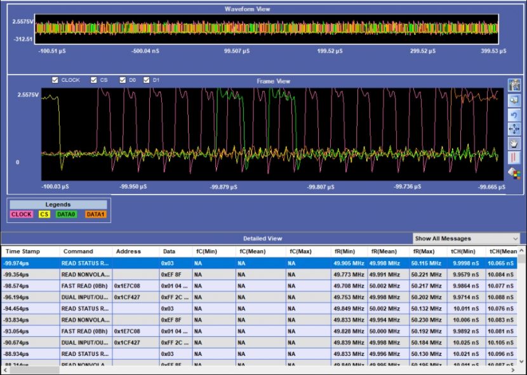The width and height of the screenshot is (527, 375).
Task: Click the Command column header
Action: coord(79,251)
